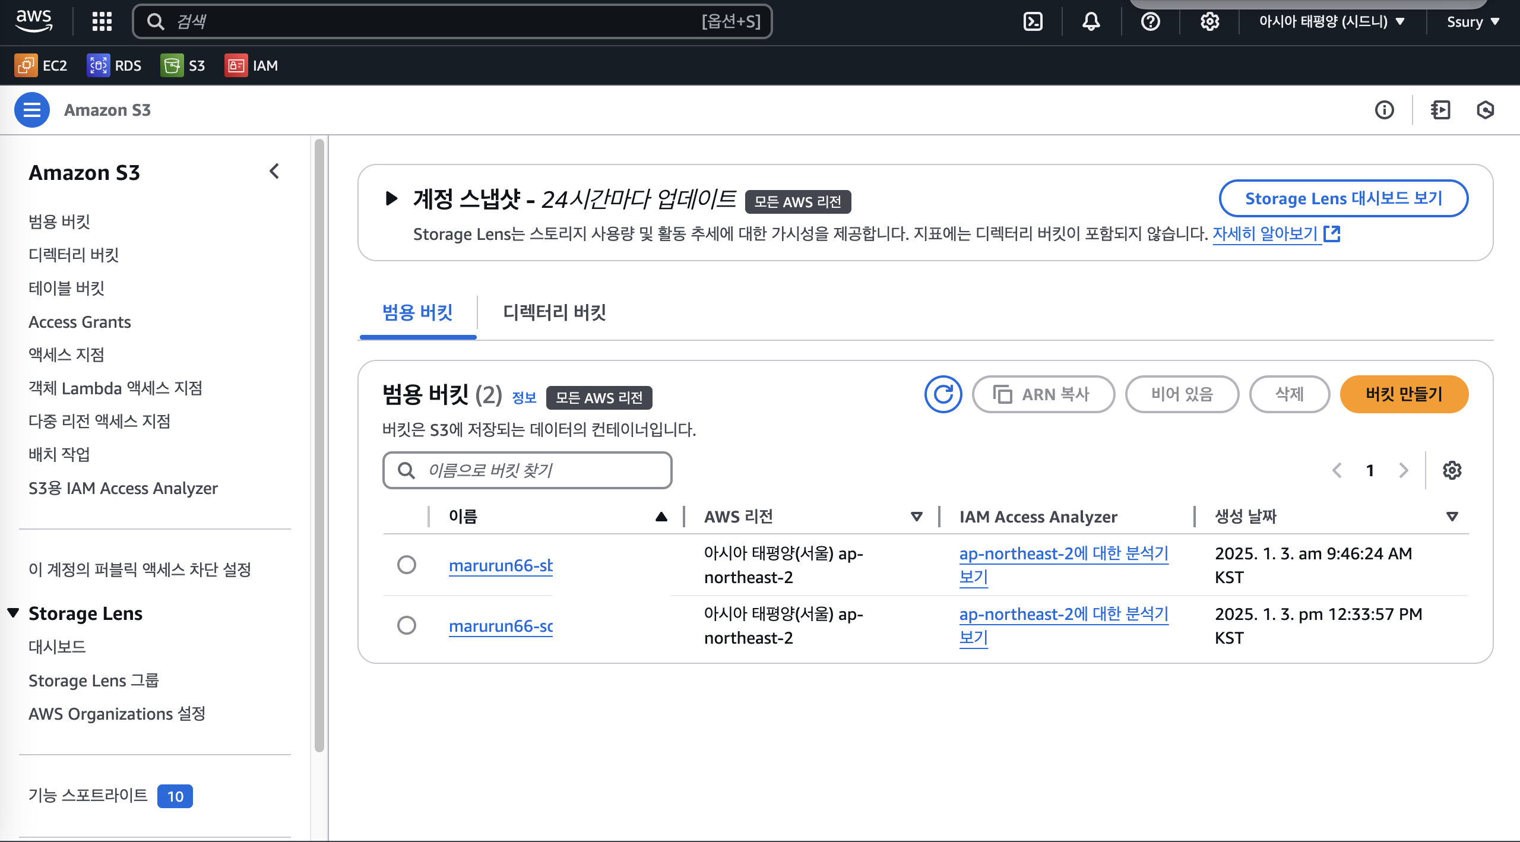Select the marurun66-sb bucket radio button
The image size is (1520, 842).
pyautogui.click(x=407, y=565)
